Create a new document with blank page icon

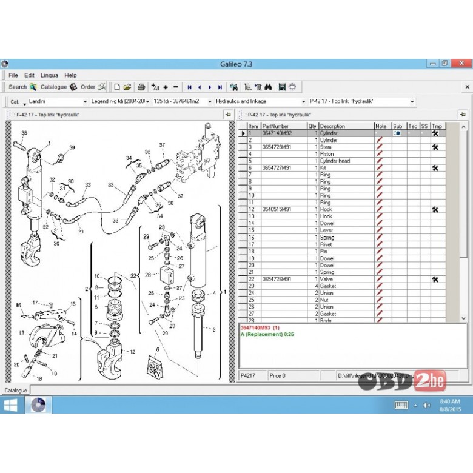[117, 87]
